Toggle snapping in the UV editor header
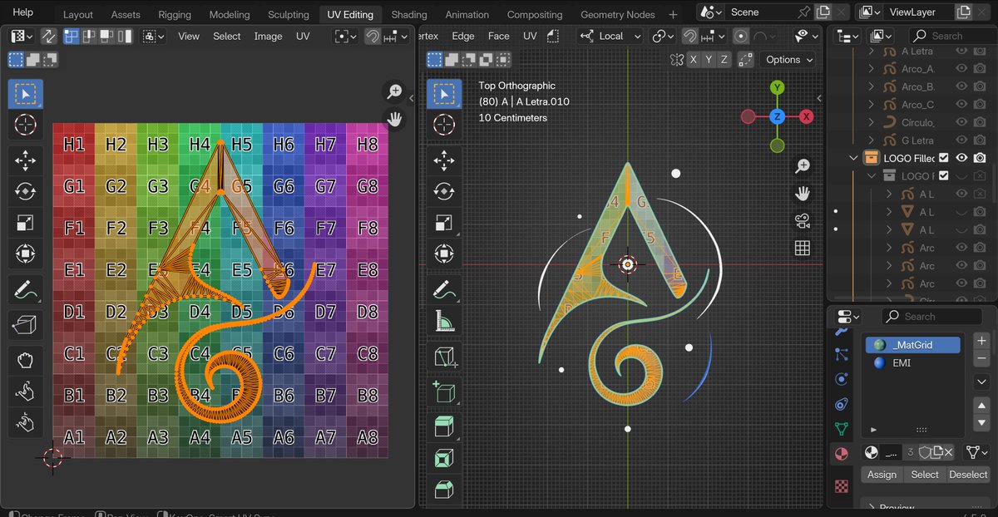This screenshot has height=517, width=998. (373, 36)
